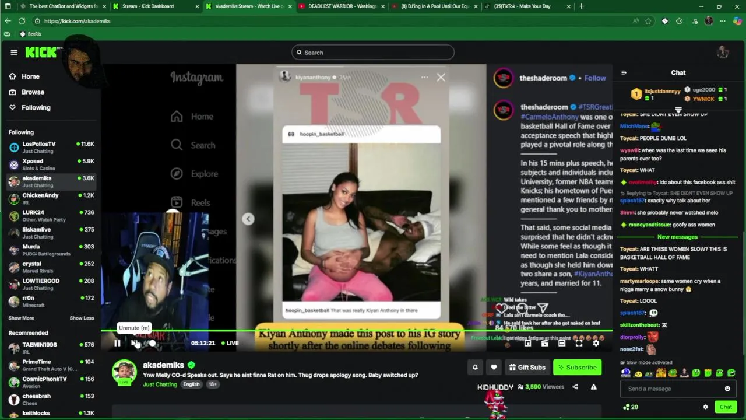Open channel points balance showing 20
The width and height of the screenshot is (746, 420).
[x=631, y=407]
